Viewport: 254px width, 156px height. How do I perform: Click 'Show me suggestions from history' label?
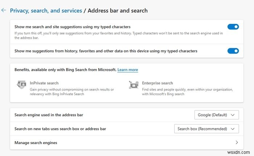click(x=106, y=51)
